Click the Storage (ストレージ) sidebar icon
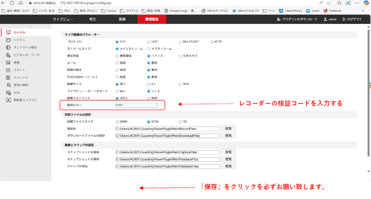The image size is (371, 199). click(8, 77)
